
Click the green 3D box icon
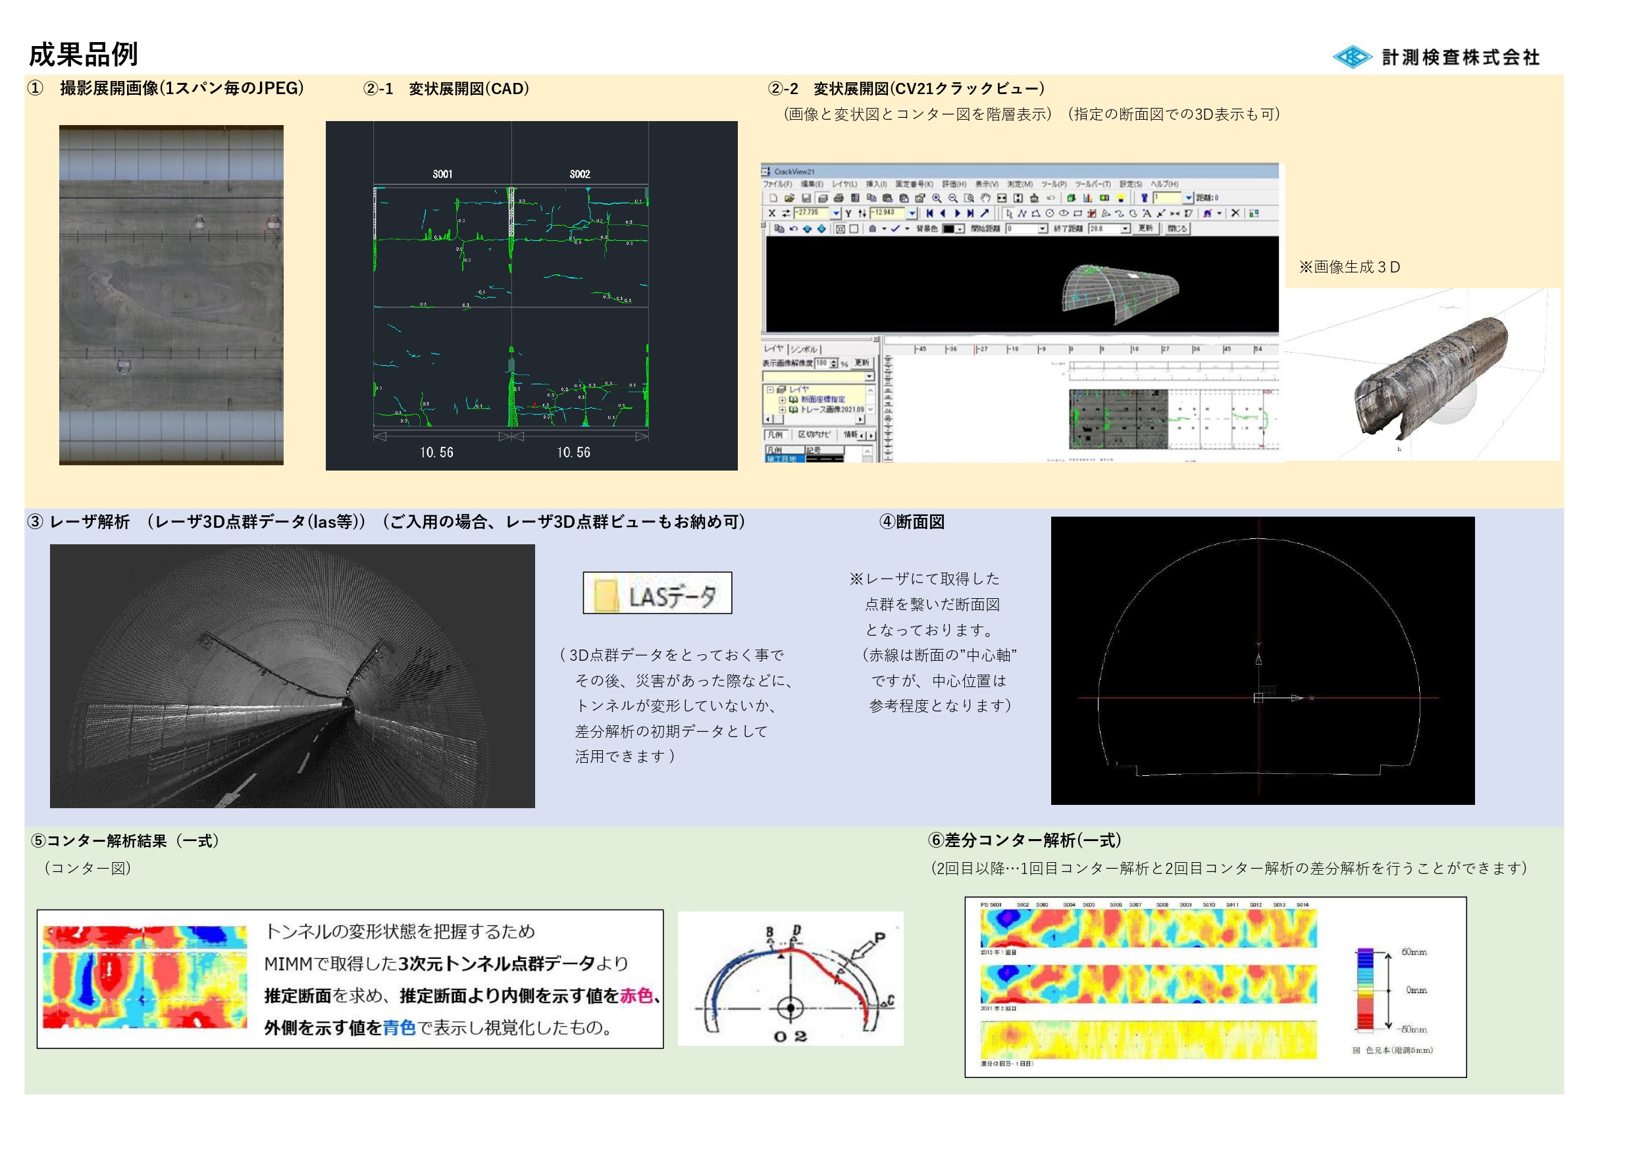point(1071,199)
